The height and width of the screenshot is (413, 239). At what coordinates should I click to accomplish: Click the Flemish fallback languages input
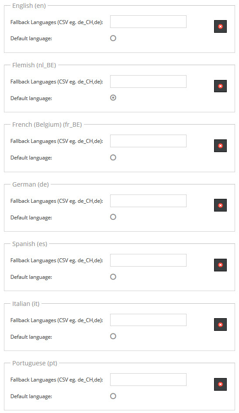pyautogui.click(x=148, y=81)
